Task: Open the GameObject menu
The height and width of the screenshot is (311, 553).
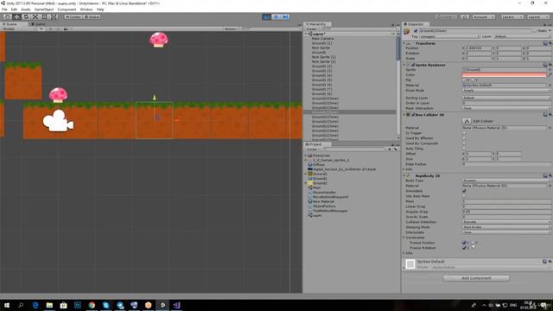Action: [44, 10]
